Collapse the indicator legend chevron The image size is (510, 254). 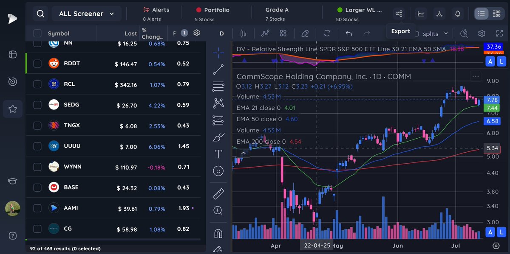pyautogui.click(x=243, y=153)
